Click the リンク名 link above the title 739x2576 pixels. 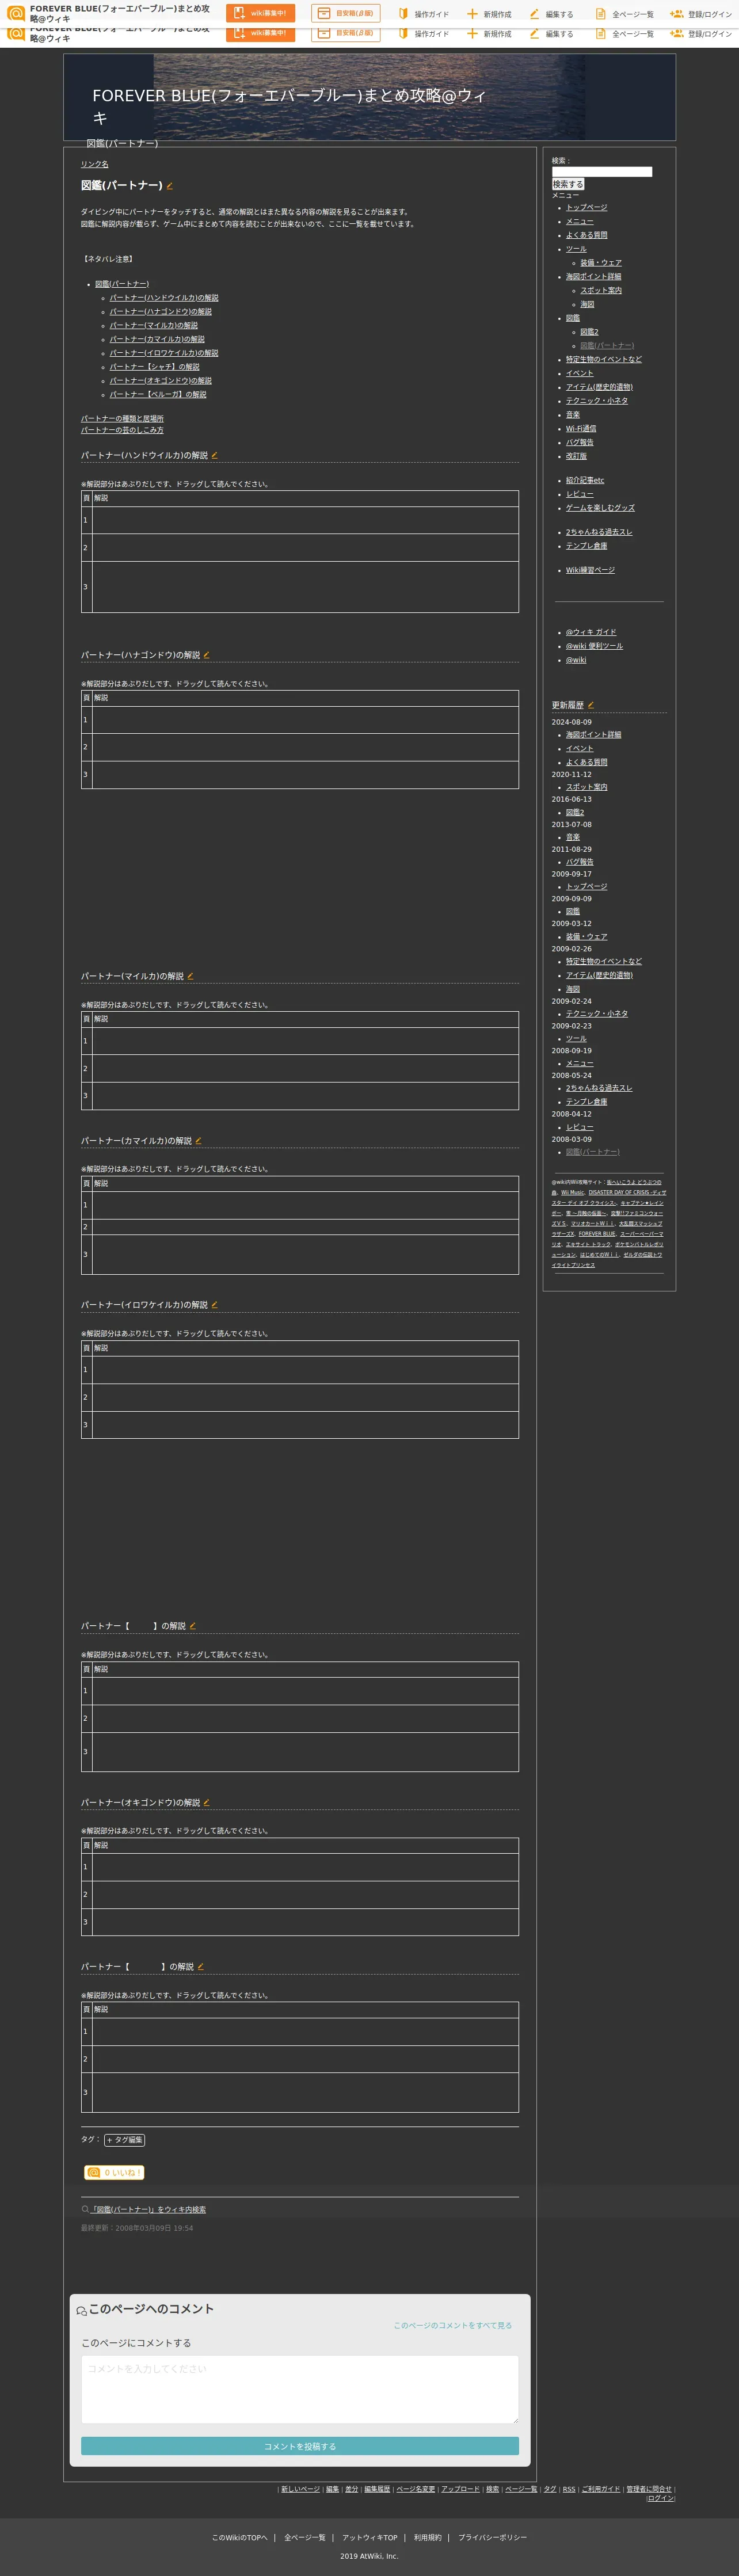[x=95, y=164]
